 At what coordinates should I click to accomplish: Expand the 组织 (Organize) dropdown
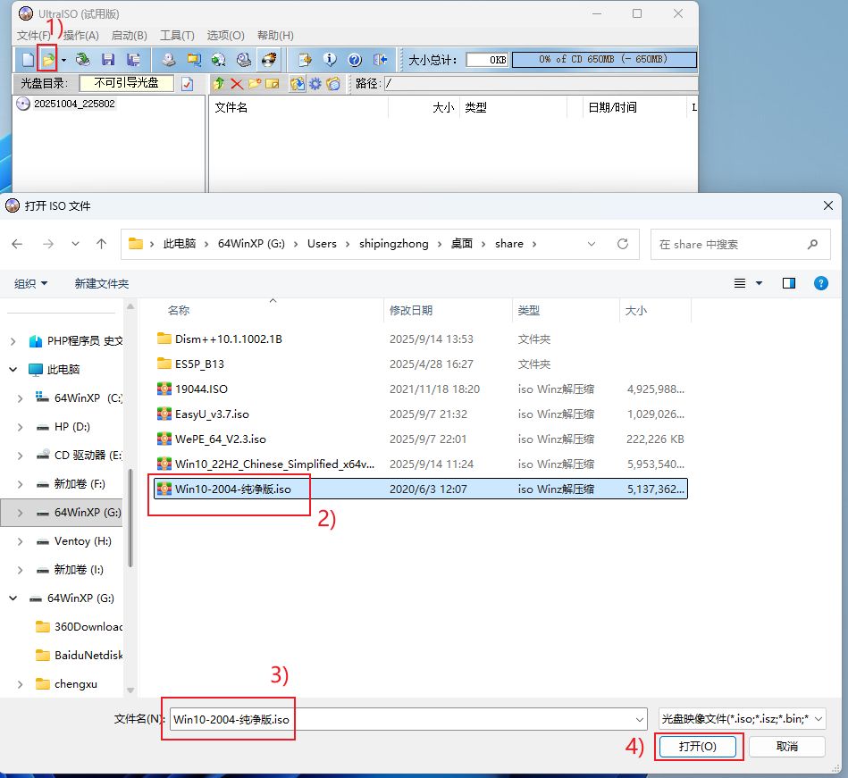(31, 283)
